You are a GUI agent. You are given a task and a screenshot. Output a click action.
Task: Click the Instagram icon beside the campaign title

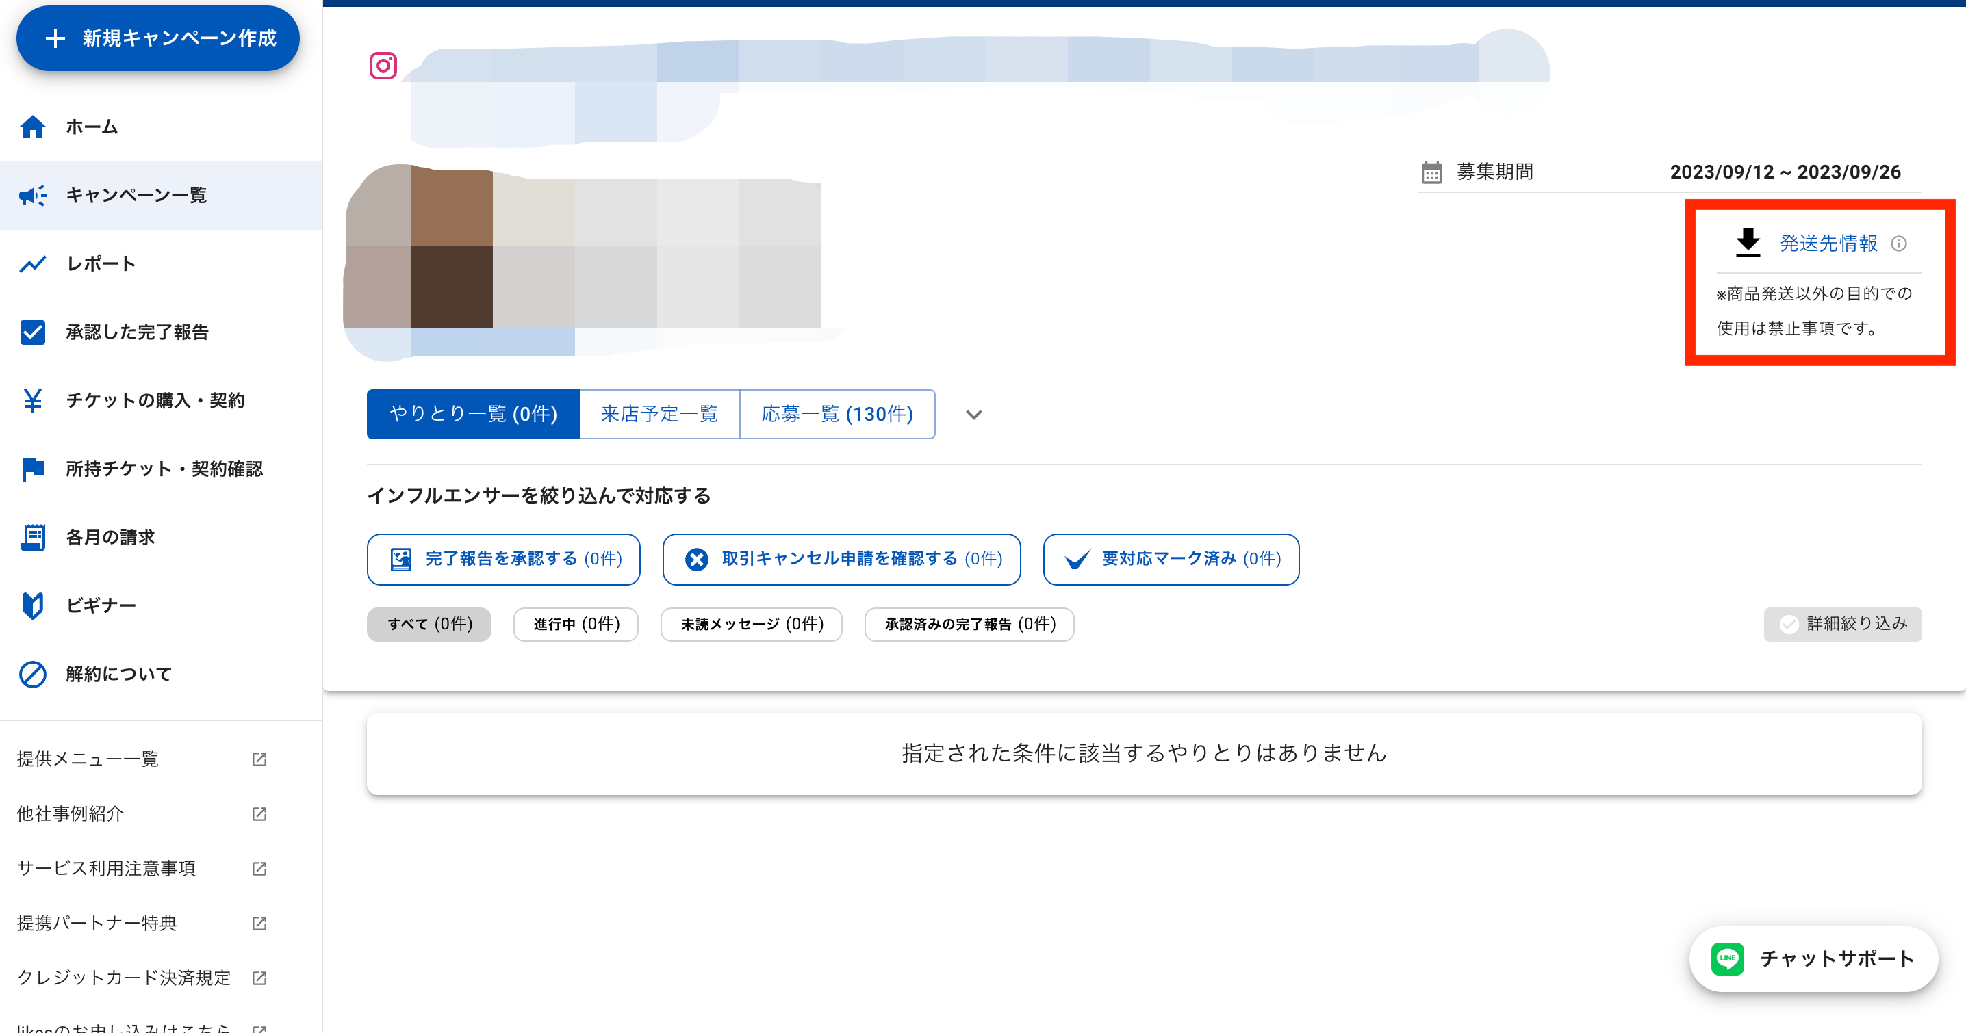(x=383, y=66)
